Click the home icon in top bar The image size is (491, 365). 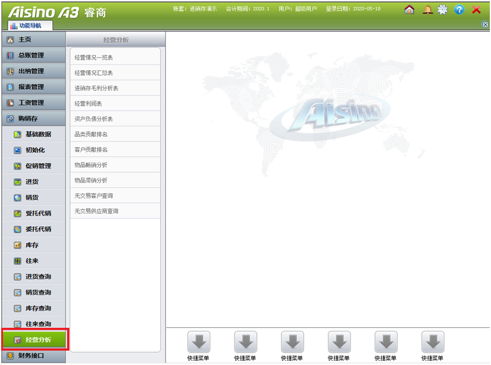(x=409, y=9)
